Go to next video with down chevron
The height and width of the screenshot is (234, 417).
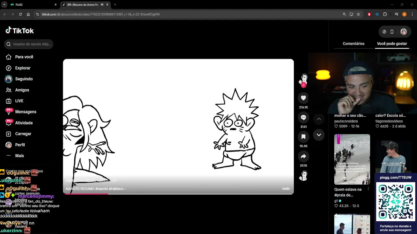pyautogui.click(x=319, y=135)
